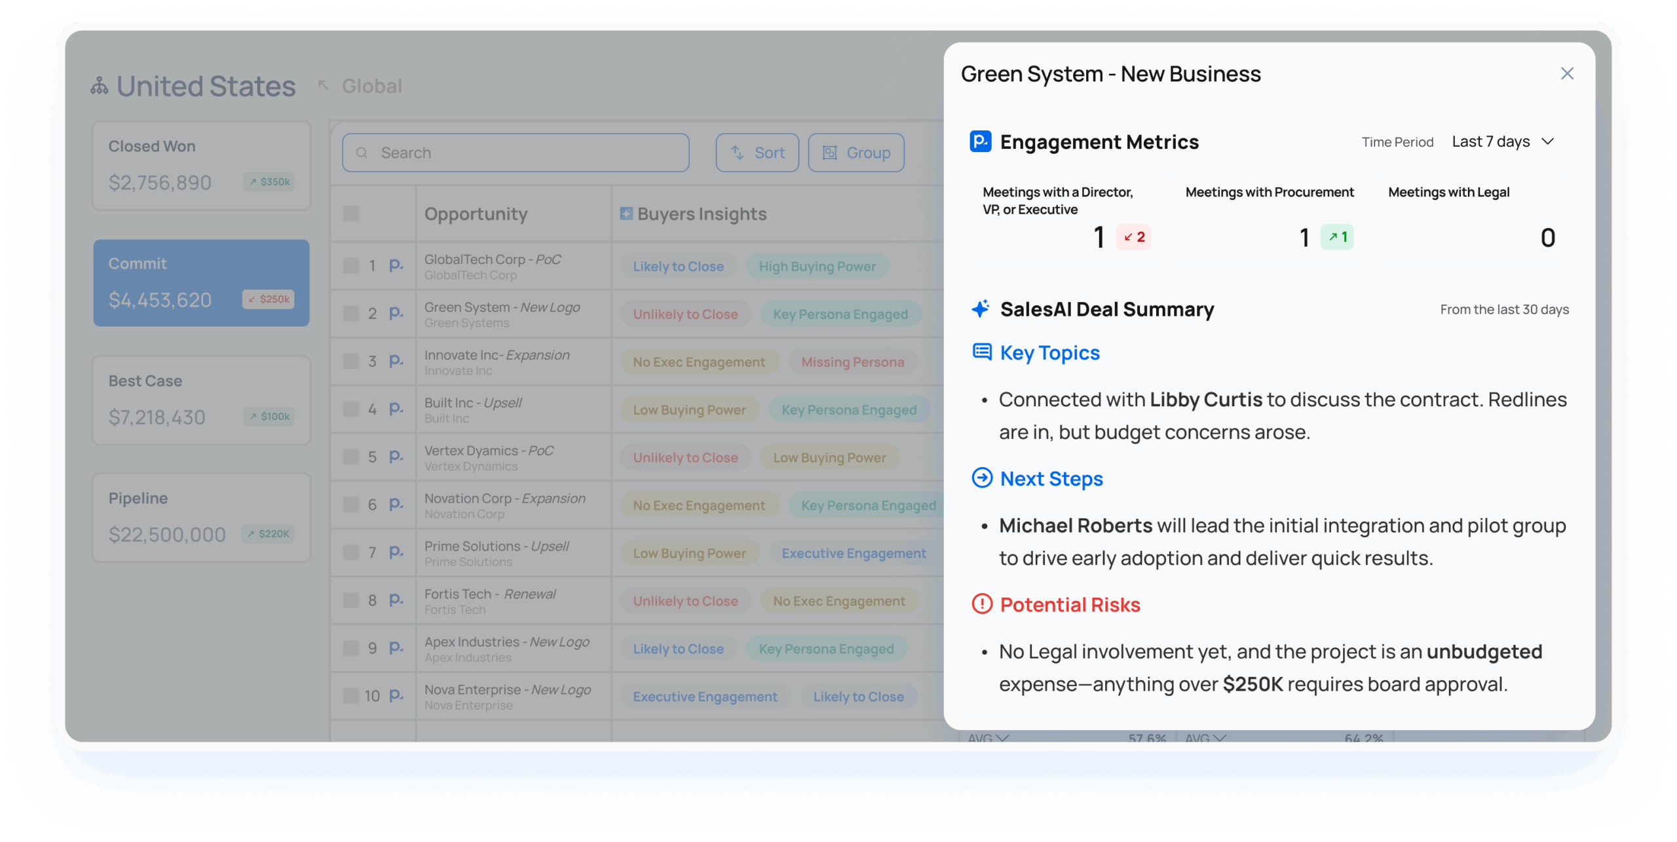Expand the second AVG dropdown at bottom

(x=1205, y=738)
